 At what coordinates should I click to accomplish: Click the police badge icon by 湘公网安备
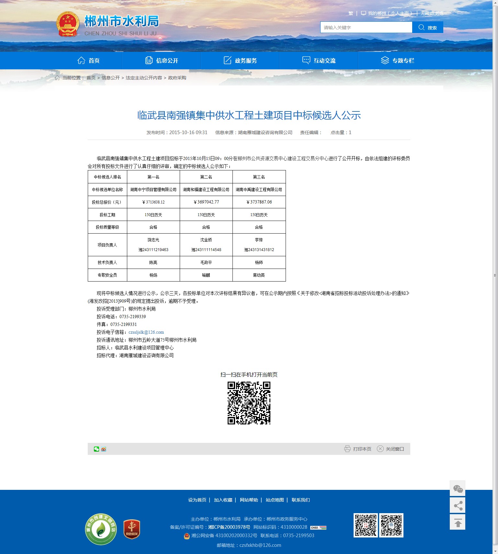click(187, 536)
